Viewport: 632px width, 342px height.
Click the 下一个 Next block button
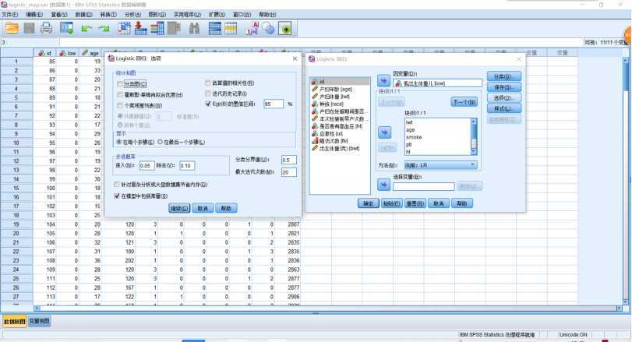464,102
